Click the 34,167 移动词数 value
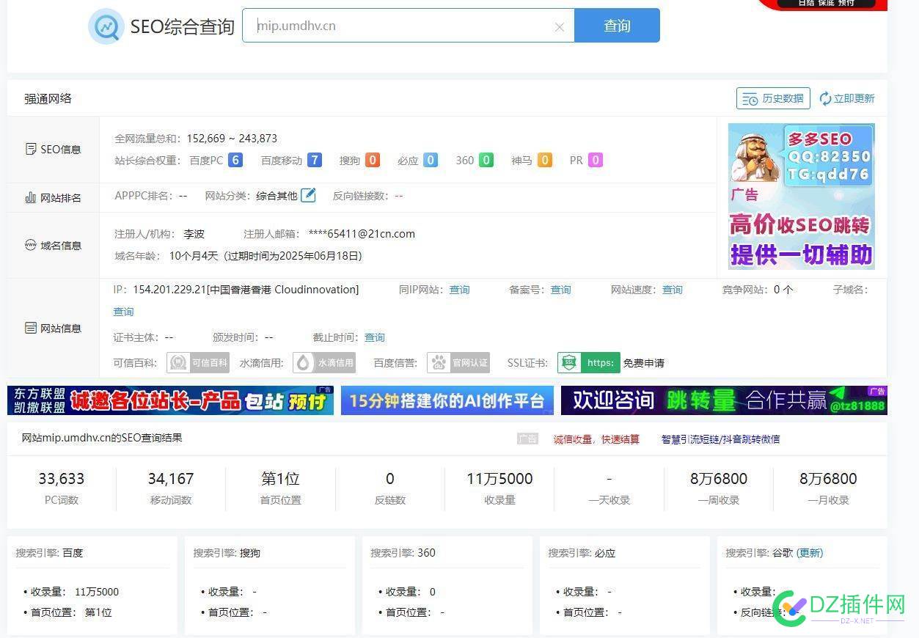 click(171, 479)
